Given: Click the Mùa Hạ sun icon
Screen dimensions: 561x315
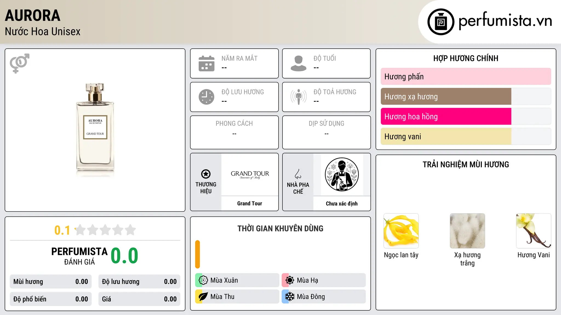Looking at the screenshot, I should tap(290, 280).
